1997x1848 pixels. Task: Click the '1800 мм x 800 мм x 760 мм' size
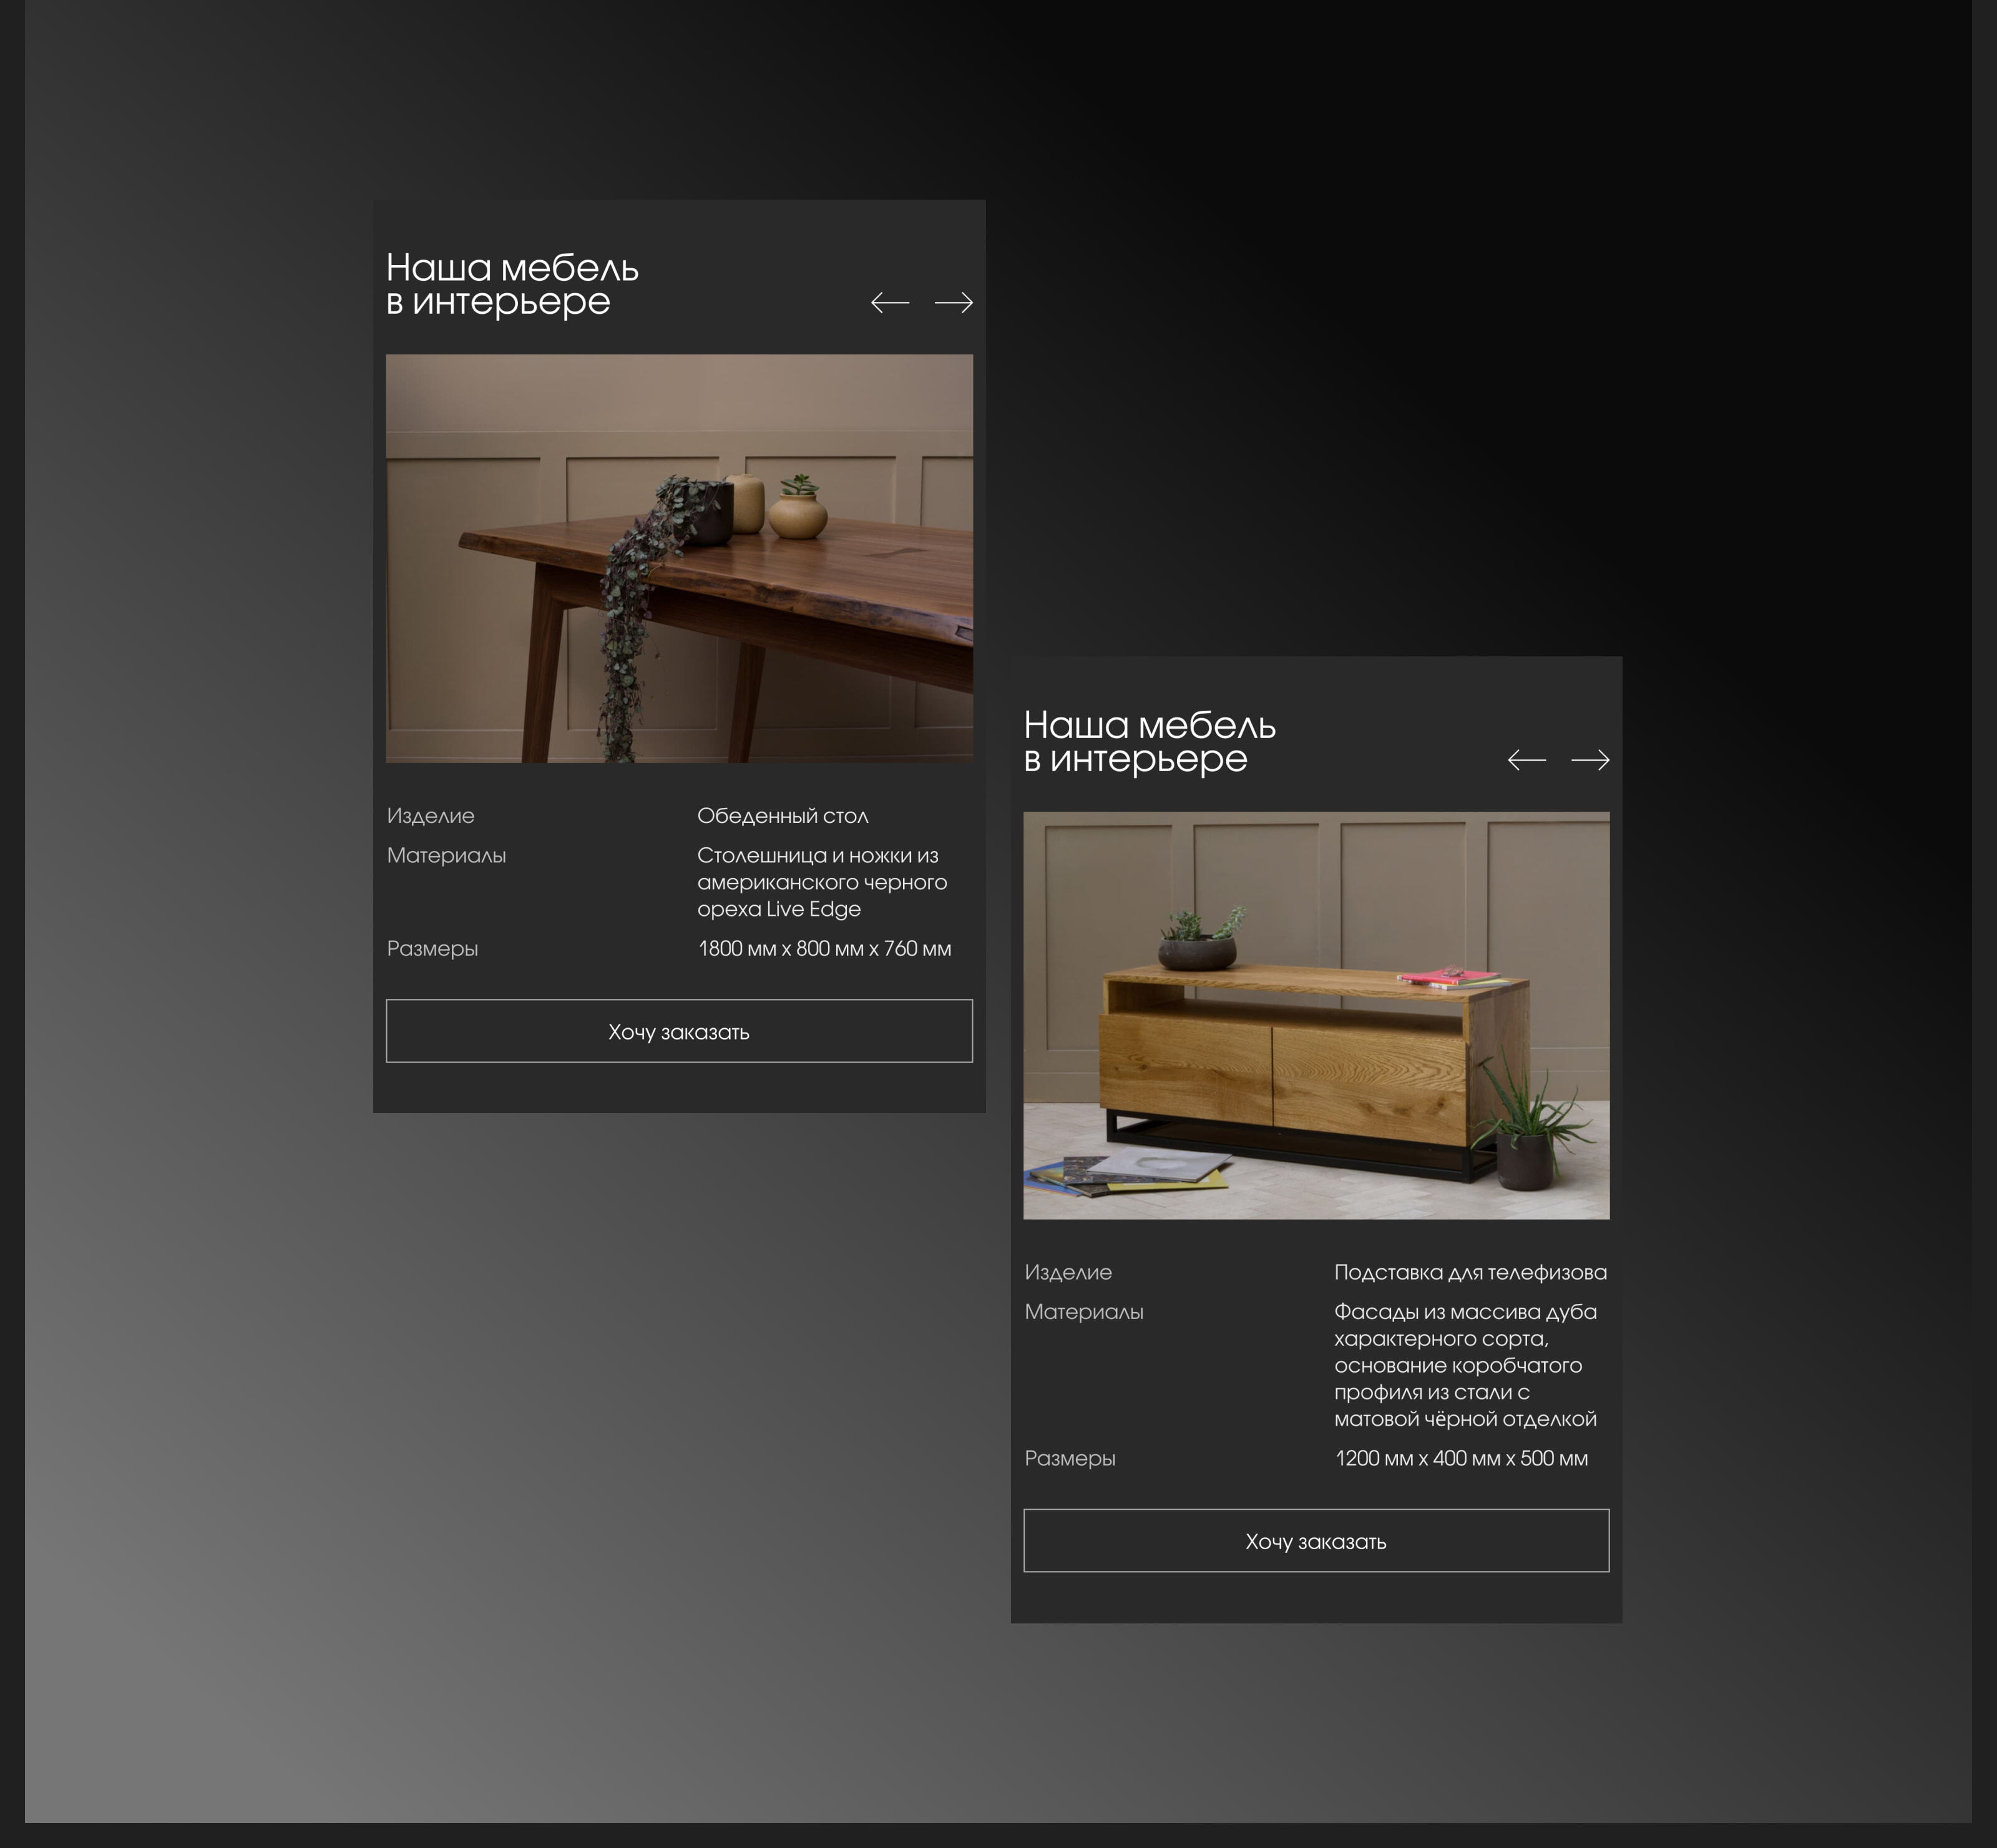coord(824,948)
